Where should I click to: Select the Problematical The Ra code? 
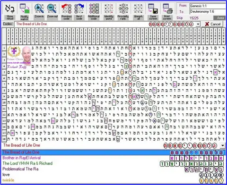pyautogui.click(x=113, y=169)
